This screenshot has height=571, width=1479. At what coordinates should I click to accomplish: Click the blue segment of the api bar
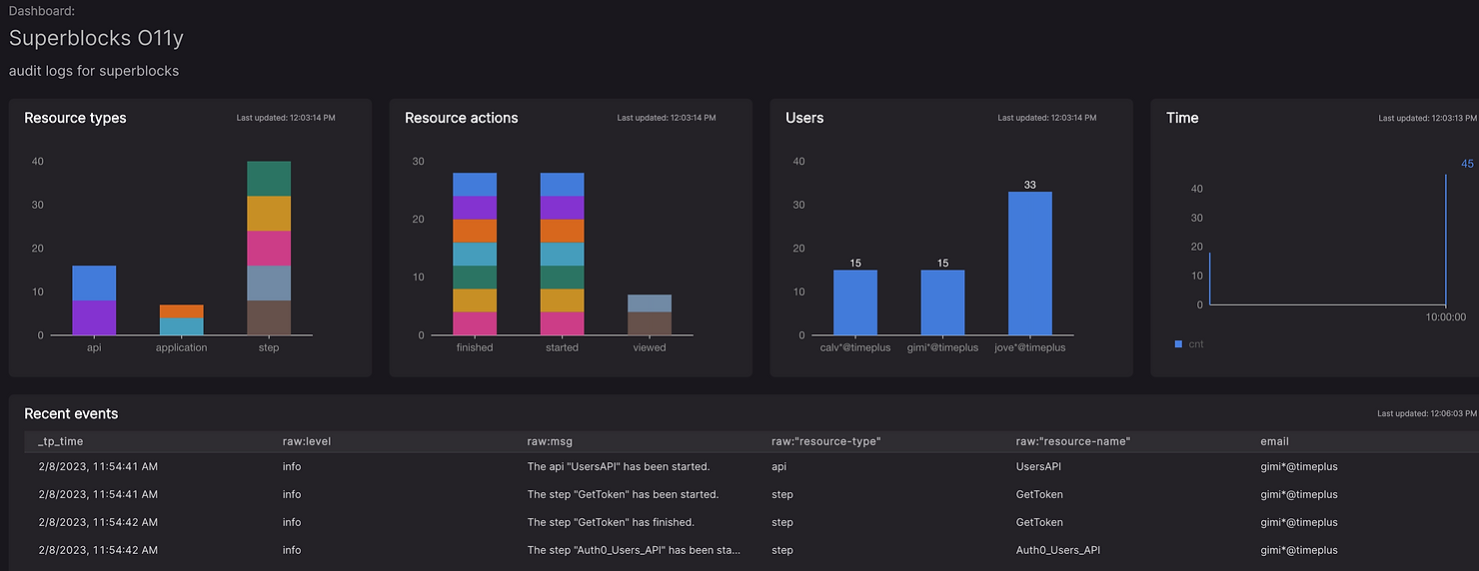pyautogui.click(x=94, y=283)
